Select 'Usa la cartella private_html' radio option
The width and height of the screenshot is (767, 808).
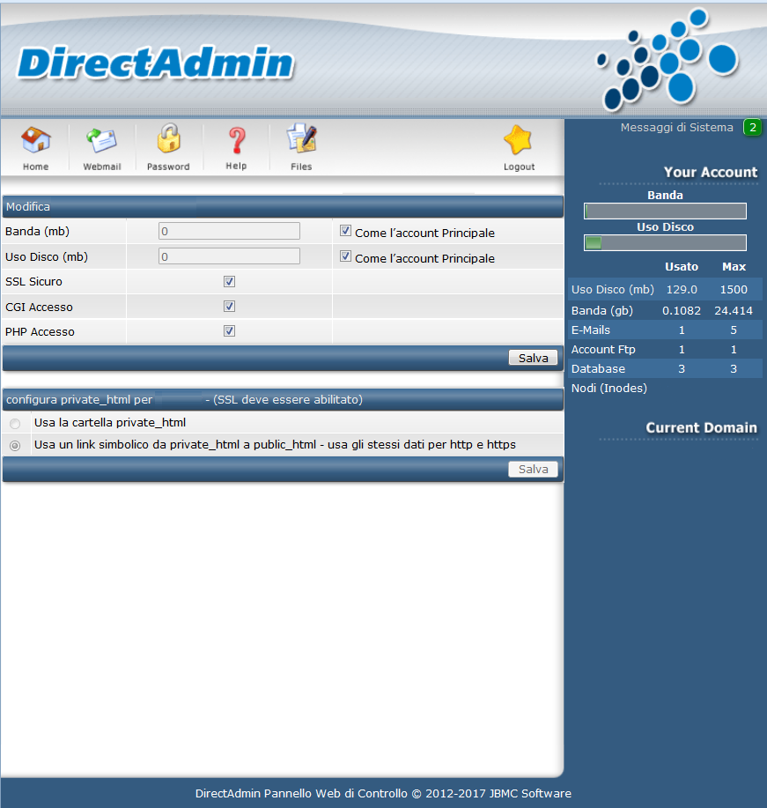coord(15,424)
